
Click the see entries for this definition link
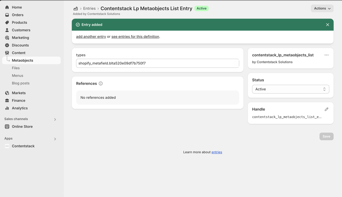pos(135,37)
